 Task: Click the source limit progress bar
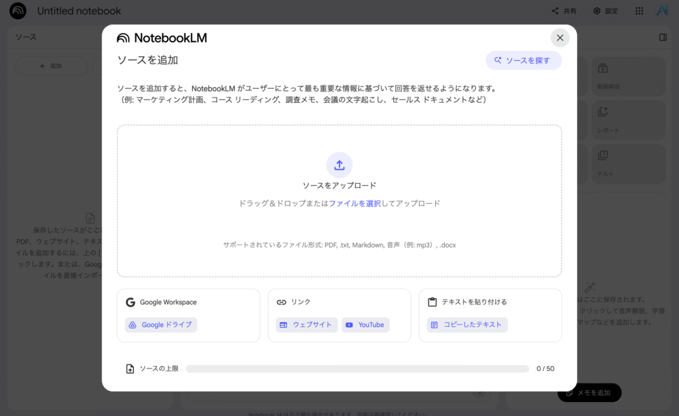[357, 369]
